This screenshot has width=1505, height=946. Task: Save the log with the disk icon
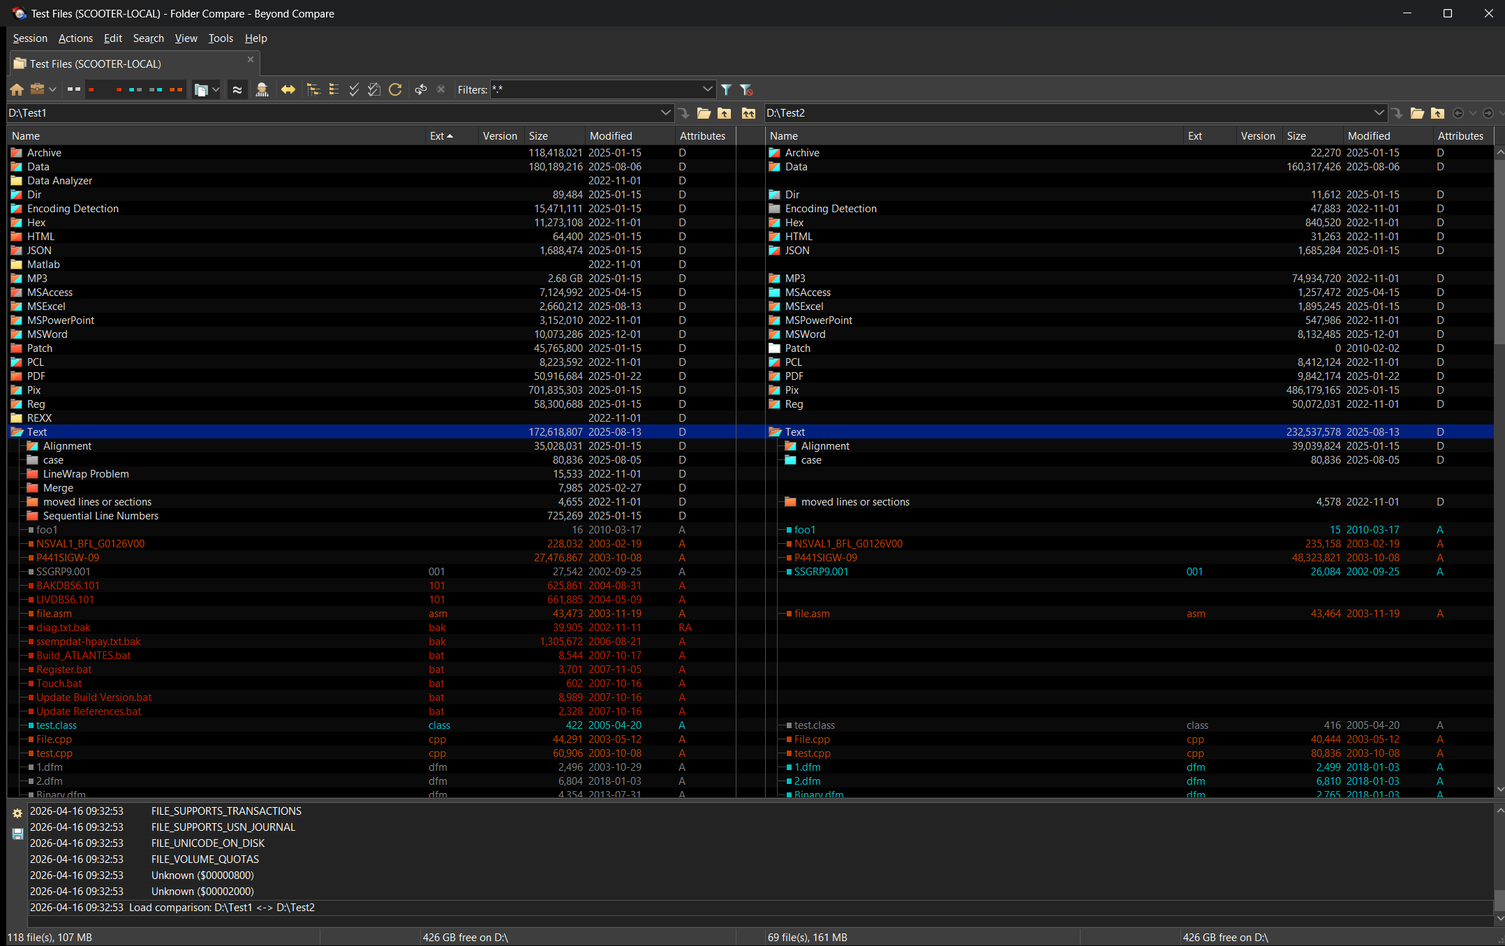(x=17, y=834)
